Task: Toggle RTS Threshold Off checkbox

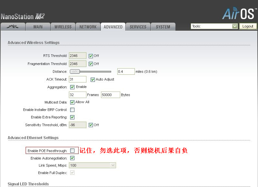Action: click(91, 56)
